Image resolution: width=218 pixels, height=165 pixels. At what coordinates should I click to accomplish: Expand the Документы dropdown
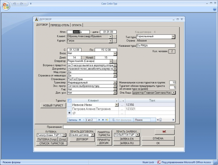(x=115, y=69)
